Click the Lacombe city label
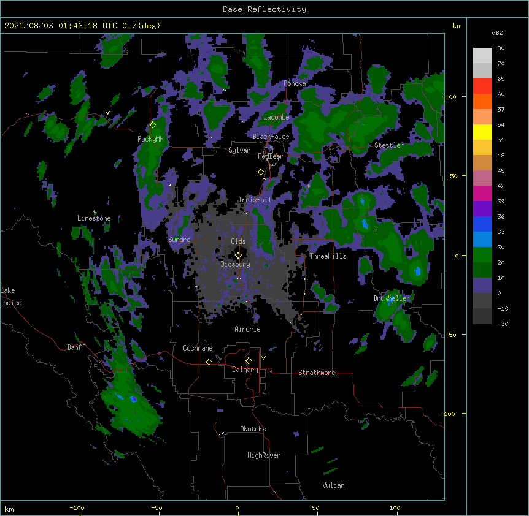This screenshot has width=529, height=516. [276, 117]
